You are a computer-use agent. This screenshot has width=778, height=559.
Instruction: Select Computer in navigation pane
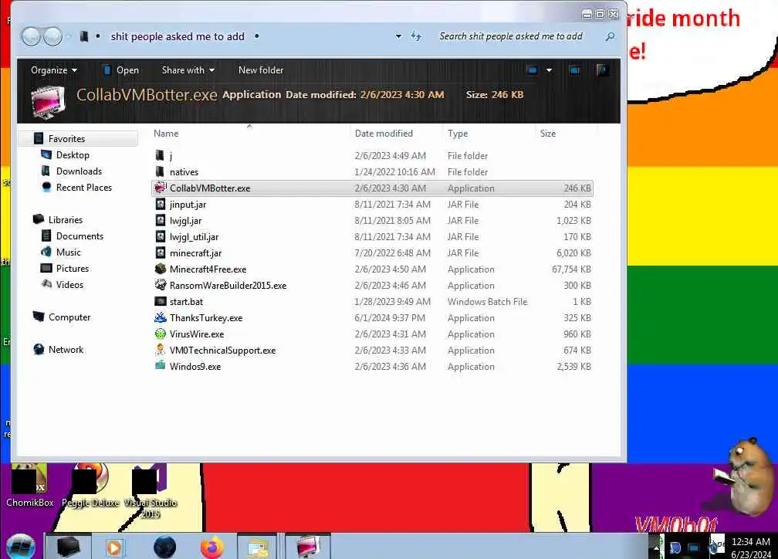pyautogui.click(x=69, y=317)
